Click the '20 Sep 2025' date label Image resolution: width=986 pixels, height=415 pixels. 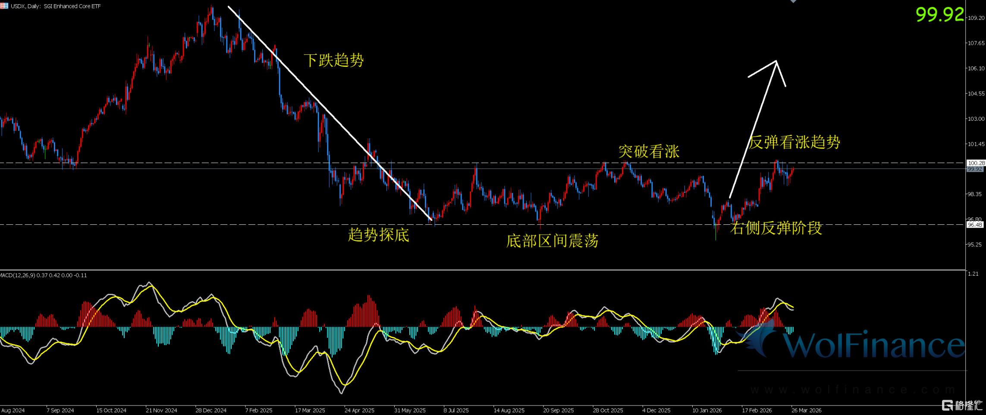tap(559, 410)
